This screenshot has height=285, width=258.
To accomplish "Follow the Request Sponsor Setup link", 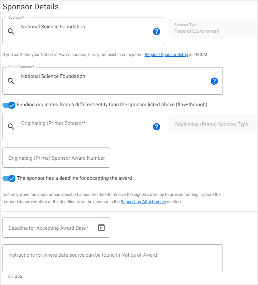I will pyautogui.click(x=166, y=55).
